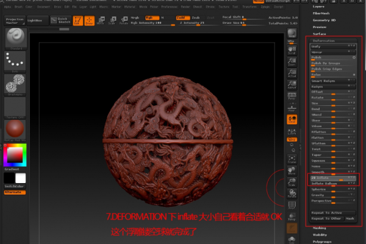
Task: Click the Scale view icon in right shelf
Action: pos(292,182)
